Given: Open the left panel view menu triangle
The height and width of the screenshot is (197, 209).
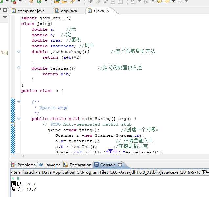Looking at the screenshot, I should click(x=5, y=17).
